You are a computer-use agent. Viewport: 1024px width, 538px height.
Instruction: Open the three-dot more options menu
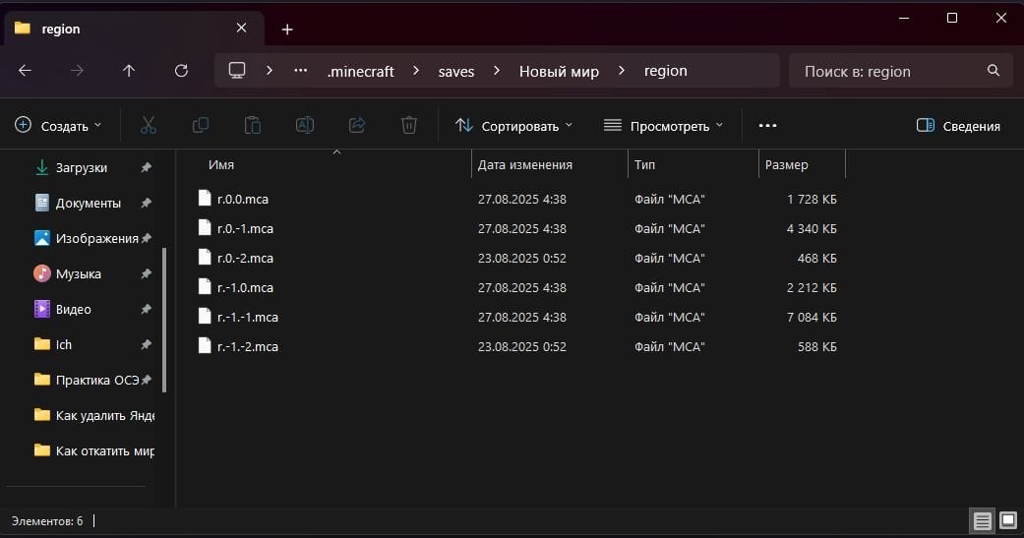[768, 126]
